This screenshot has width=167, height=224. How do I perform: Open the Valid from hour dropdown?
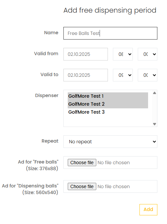tap(123, 54)
